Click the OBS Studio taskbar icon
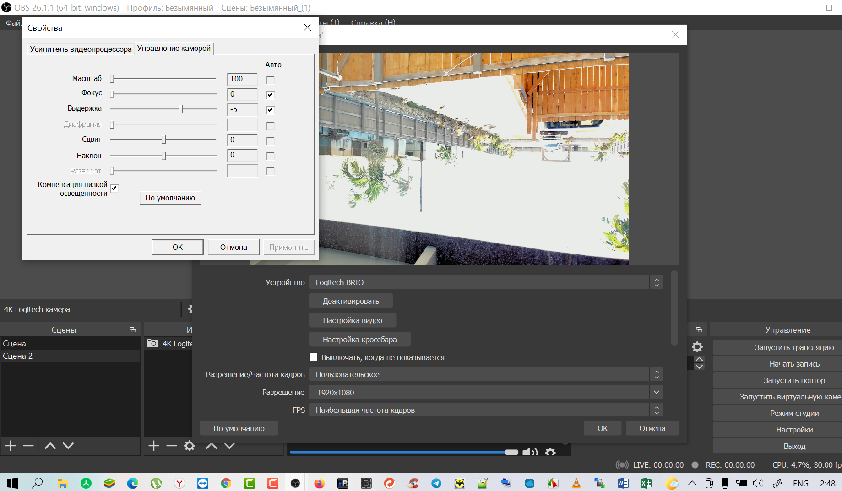This screenshot has height=491, width=842. click(x=296, y=483)
